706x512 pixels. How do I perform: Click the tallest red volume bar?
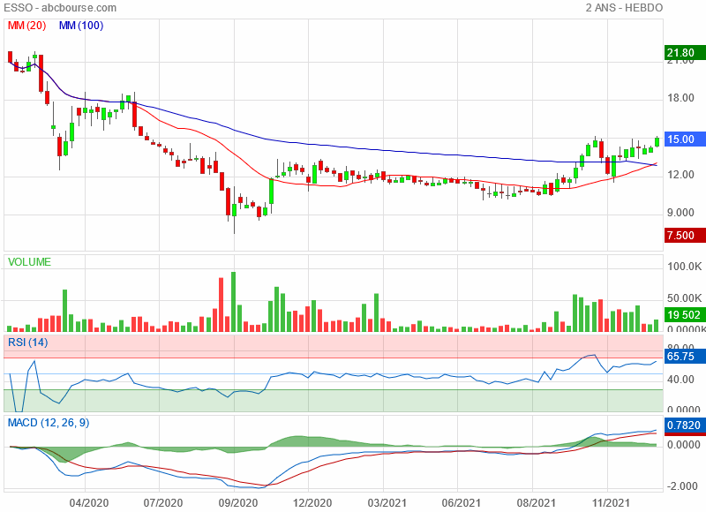222,305
